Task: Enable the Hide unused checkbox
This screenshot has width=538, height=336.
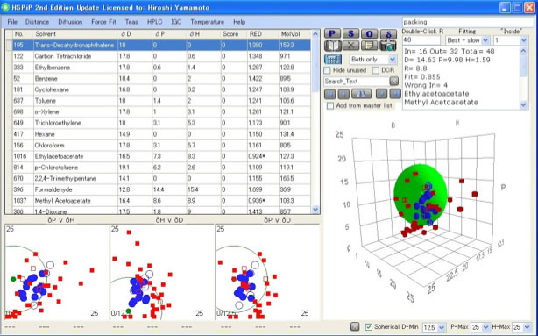Action: tap(328, 70)
